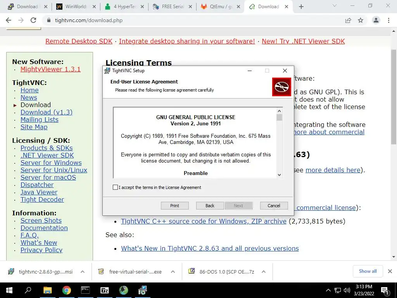
Task: Open Server for Unix/Linux link
Action: pos(54,170)
